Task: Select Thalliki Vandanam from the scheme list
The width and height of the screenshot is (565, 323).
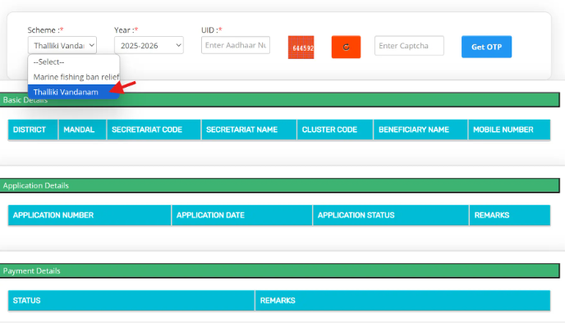Action: click(74, 92)
